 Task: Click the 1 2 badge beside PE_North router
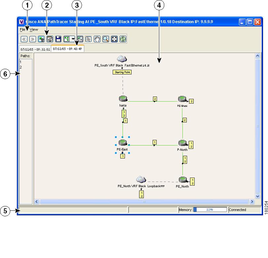tap(192, 182)
